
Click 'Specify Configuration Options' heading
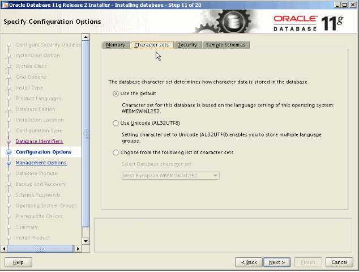pos(52,22)
